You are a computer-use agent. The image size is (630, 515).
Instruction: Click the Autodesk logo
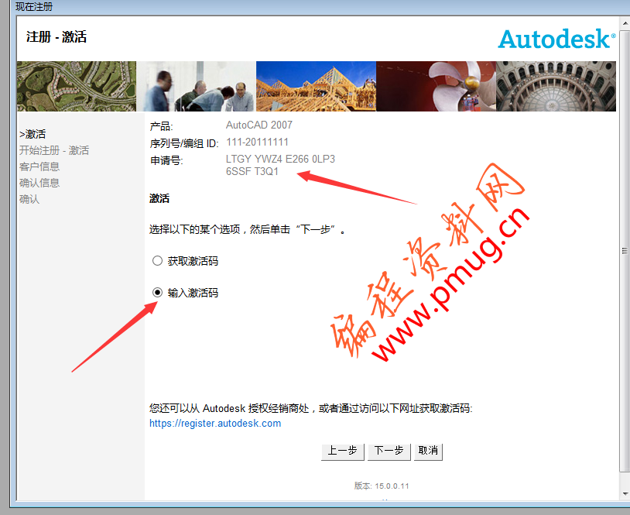(556, 39)
